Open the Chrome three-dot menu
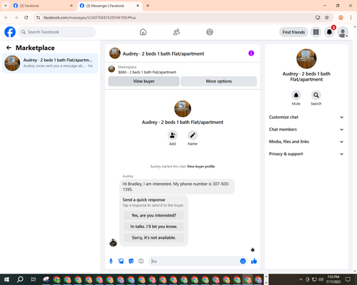This screenshot has width=357, height=285. [x=351, y=18]
